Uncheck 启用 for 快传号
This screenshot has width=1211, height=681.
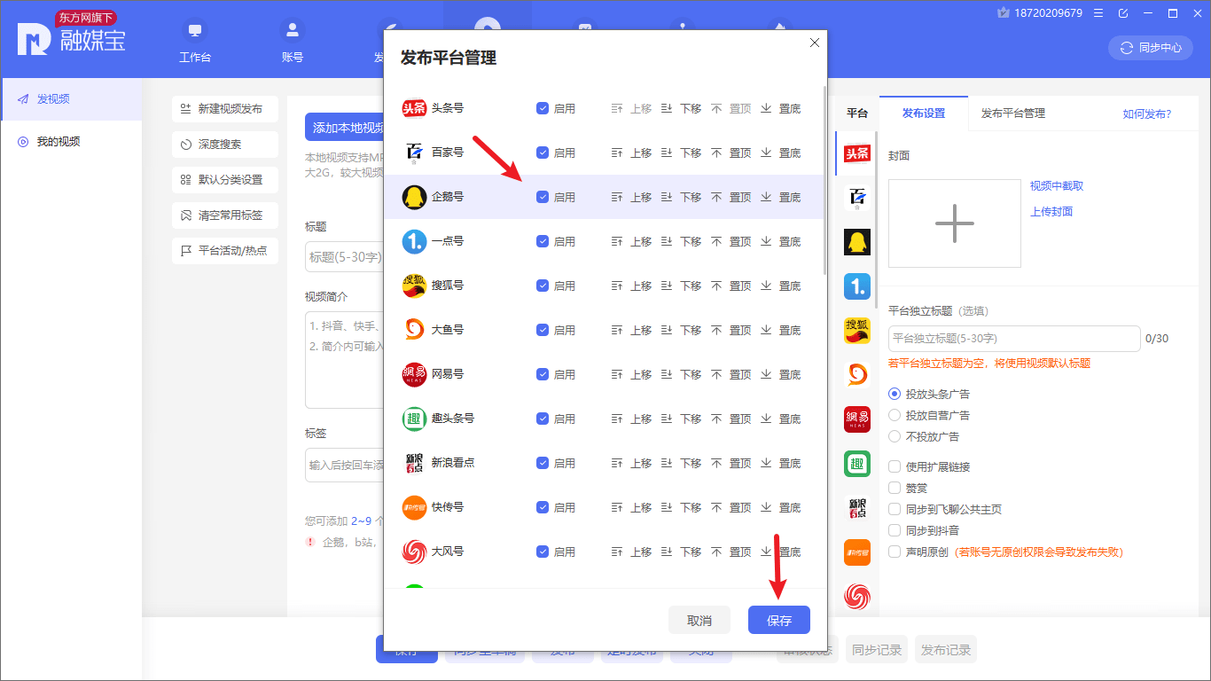point(543,507)
